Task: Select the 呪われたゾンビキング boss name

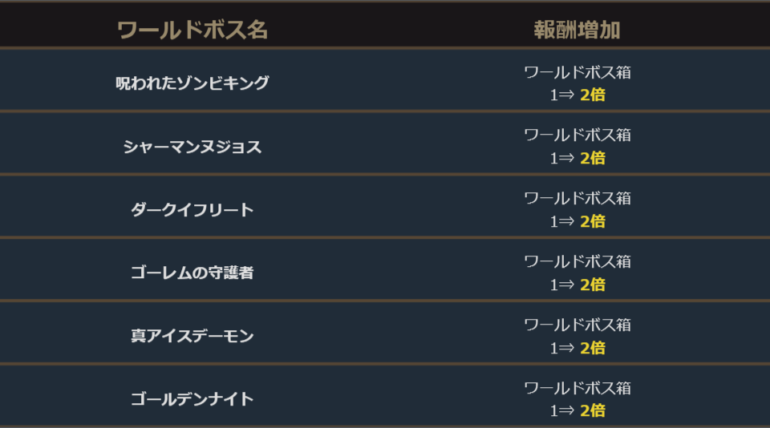Action: (x=192, y=83)
